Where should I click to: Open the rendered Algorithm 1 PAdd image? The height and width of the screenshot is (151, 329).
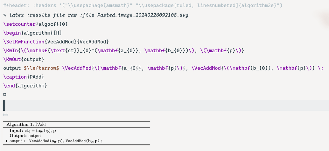(x=77, y=133)
